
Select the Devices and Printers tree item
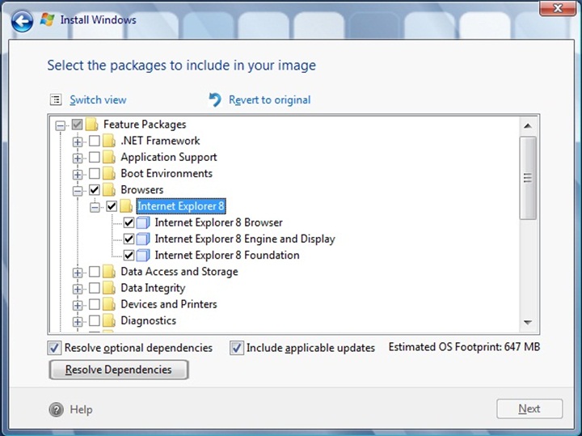tap(168, 304)
